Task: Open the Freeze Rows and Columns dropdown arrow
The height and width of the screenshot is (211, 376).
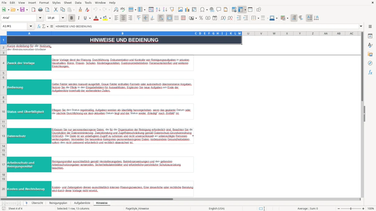Action: (245, 10)
